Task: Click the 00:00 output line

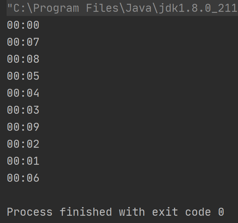Action: (x=23, y=25)
